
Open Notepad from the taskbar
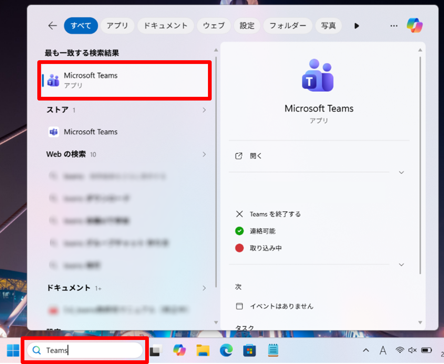(273, 350)
